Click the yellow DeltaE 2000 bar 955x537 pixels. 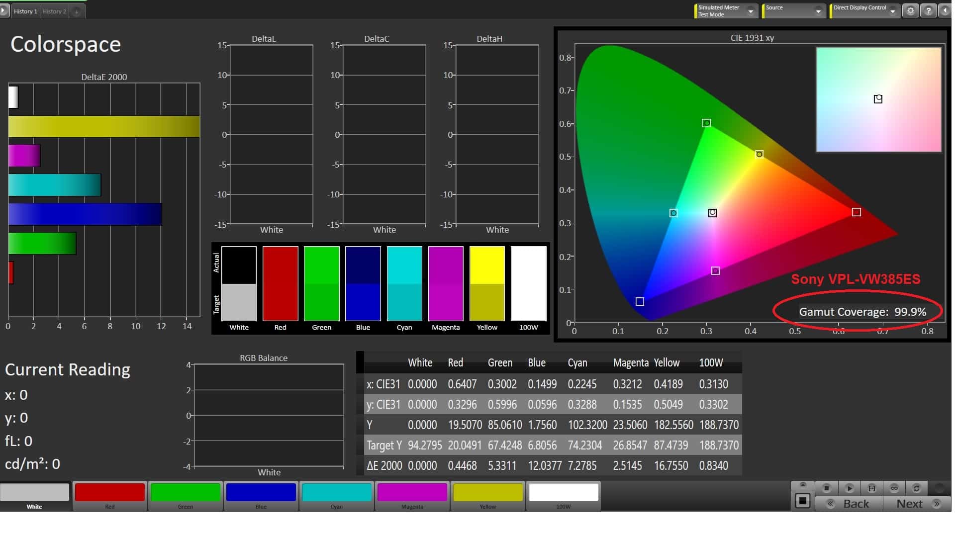pos(104,126)
